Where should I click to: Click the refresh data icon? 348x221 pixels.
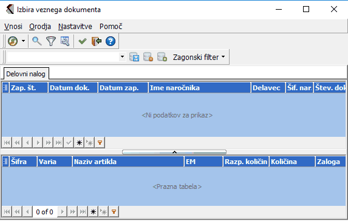coord(13,41)
